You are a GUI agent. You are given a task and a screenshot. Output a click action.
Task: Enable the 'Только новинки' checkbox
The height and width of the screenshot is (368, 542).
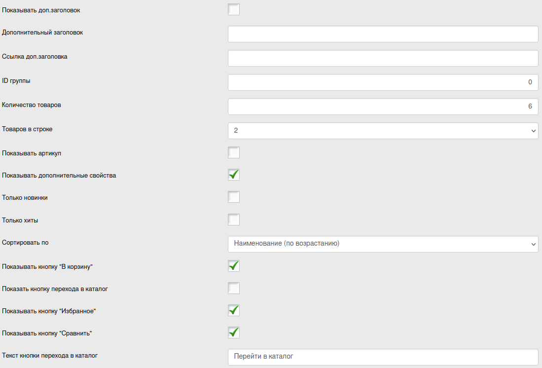(x=234, y=197)
